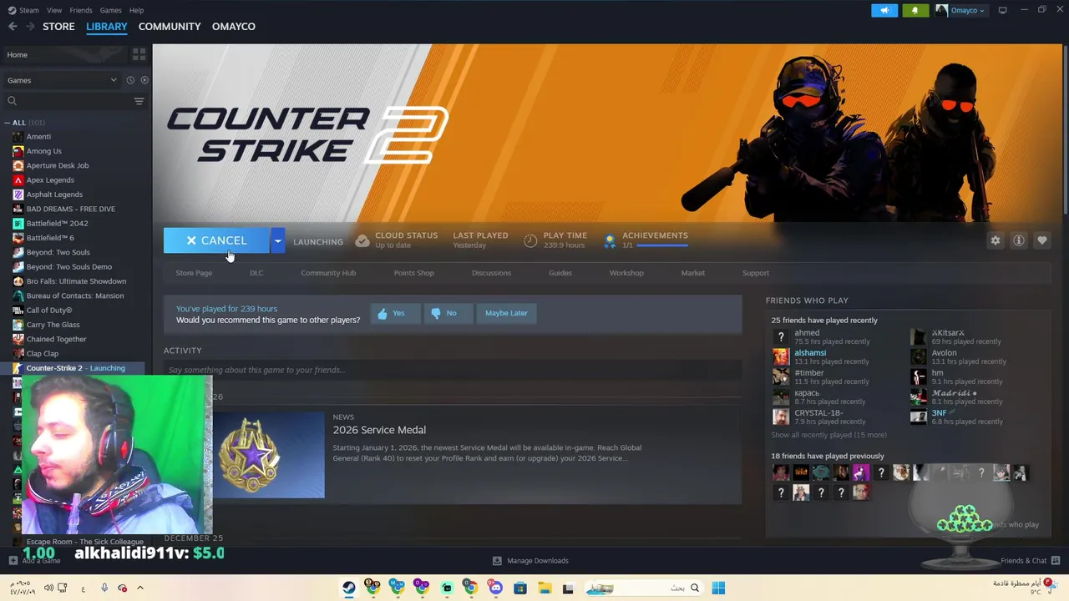This screenshot has width=1069, height=601.
Task: Select Call of Duty in the library
Action: pyautogui.click(x=49, y=311)
